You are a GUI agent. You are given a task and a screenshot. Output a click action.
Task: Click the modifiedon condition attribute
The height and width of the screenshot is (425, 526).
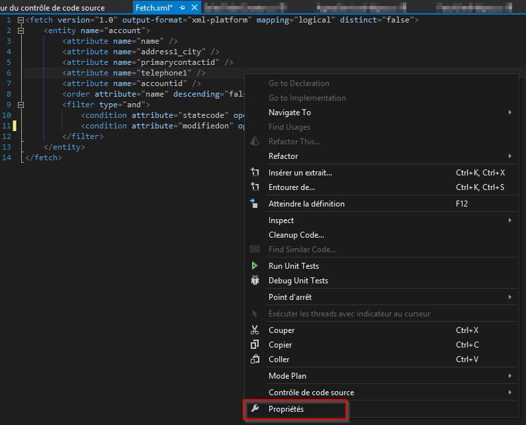click(x=205, y=126)
